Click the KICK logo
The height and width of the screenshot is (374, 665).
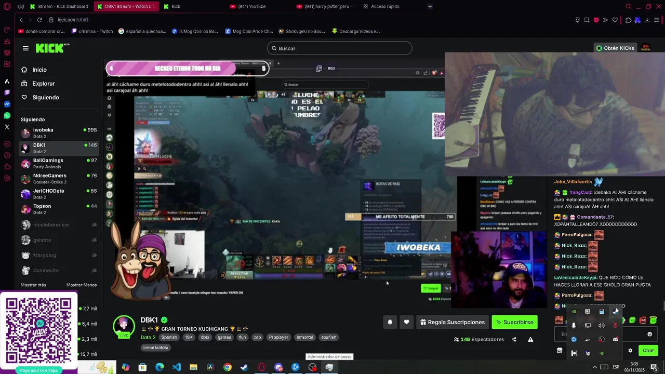[x=52, y=48]
